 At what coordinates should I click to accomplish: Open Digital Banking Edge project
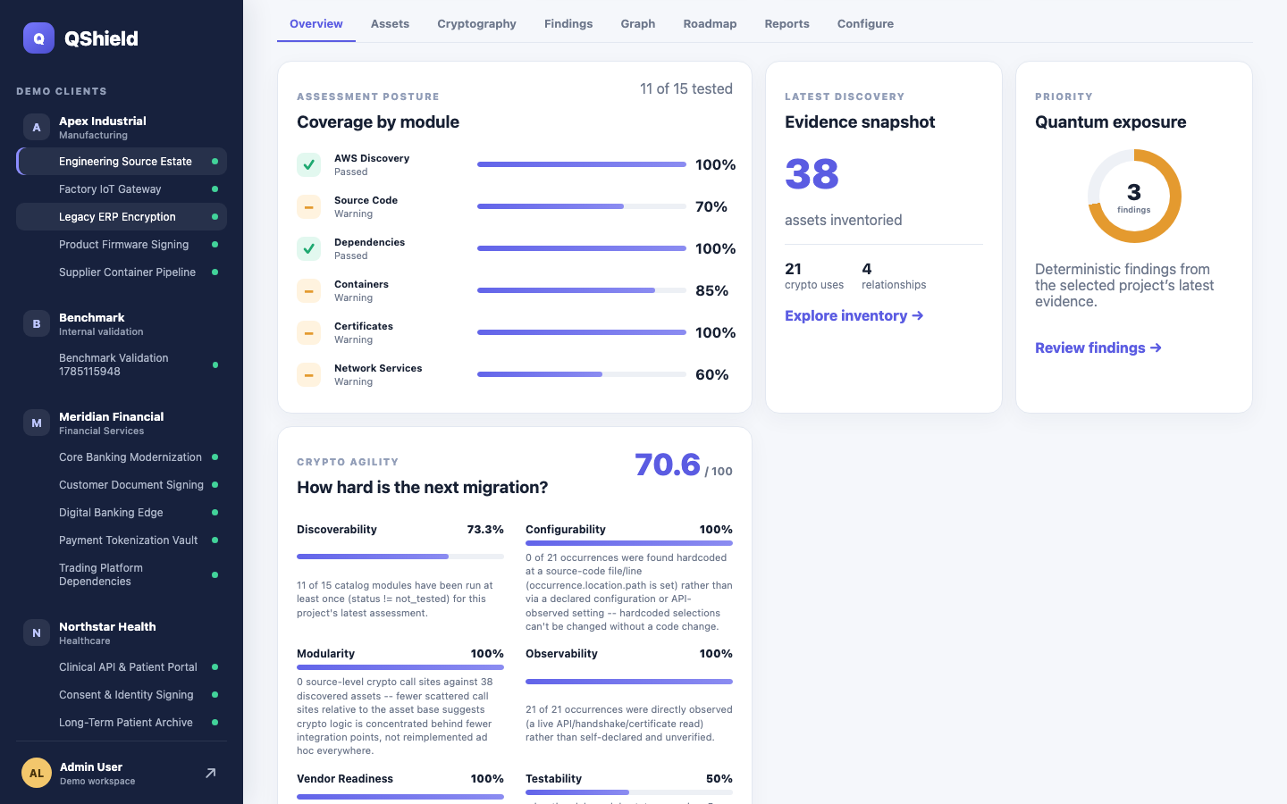point(122,513)
